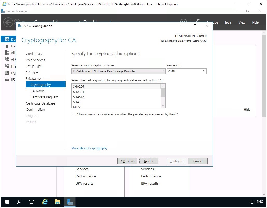Open the Help menu
This screenshot has width=267, height=208.
(255, 23)
